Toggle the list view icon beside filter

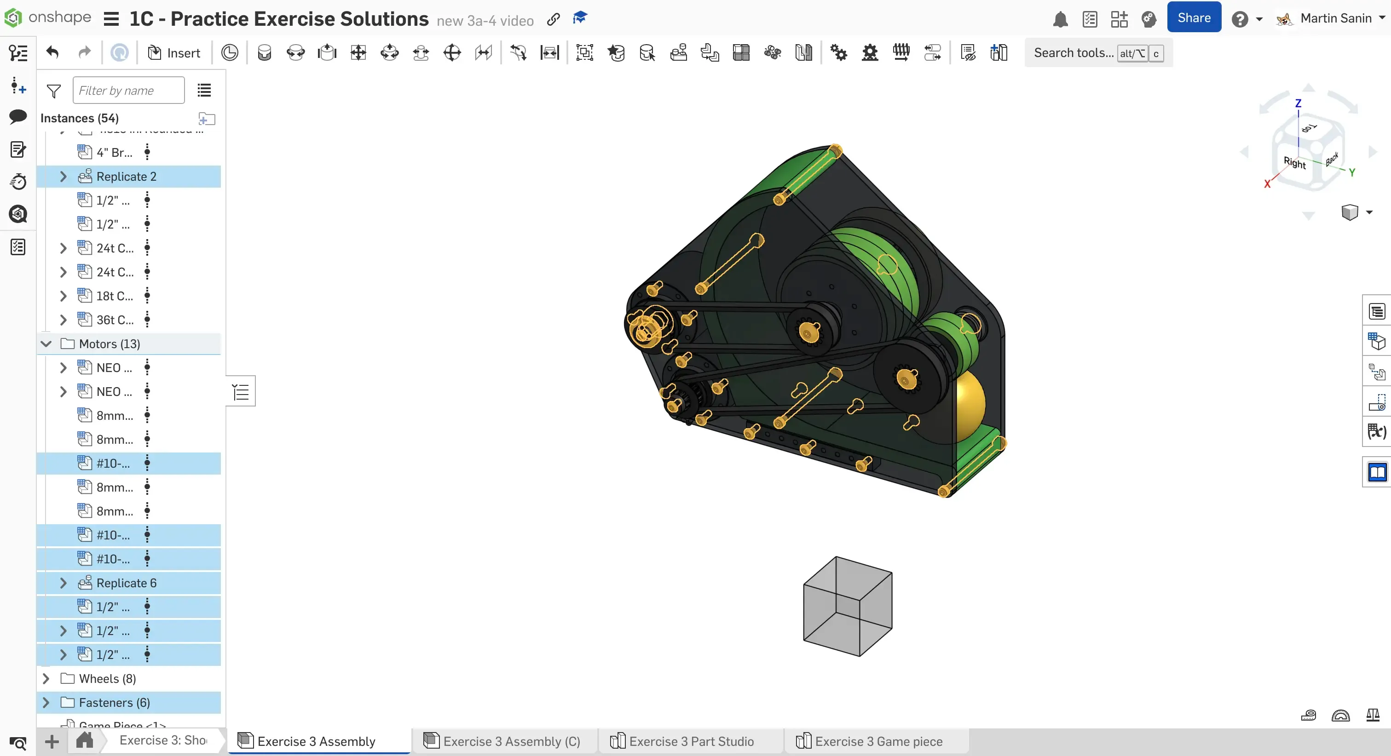204,91
